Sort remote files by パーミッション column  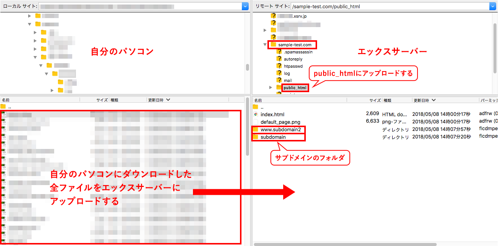(x=489, y=100)
